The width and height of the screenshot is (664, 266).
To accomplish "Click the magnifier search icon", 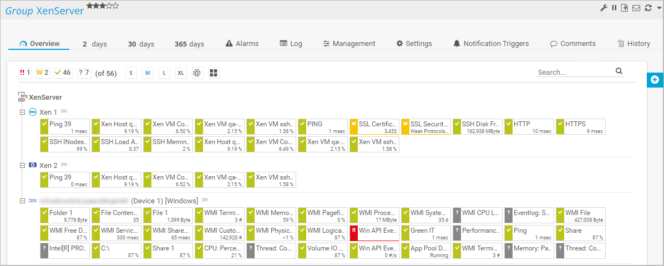I will [x=619, y=71].
